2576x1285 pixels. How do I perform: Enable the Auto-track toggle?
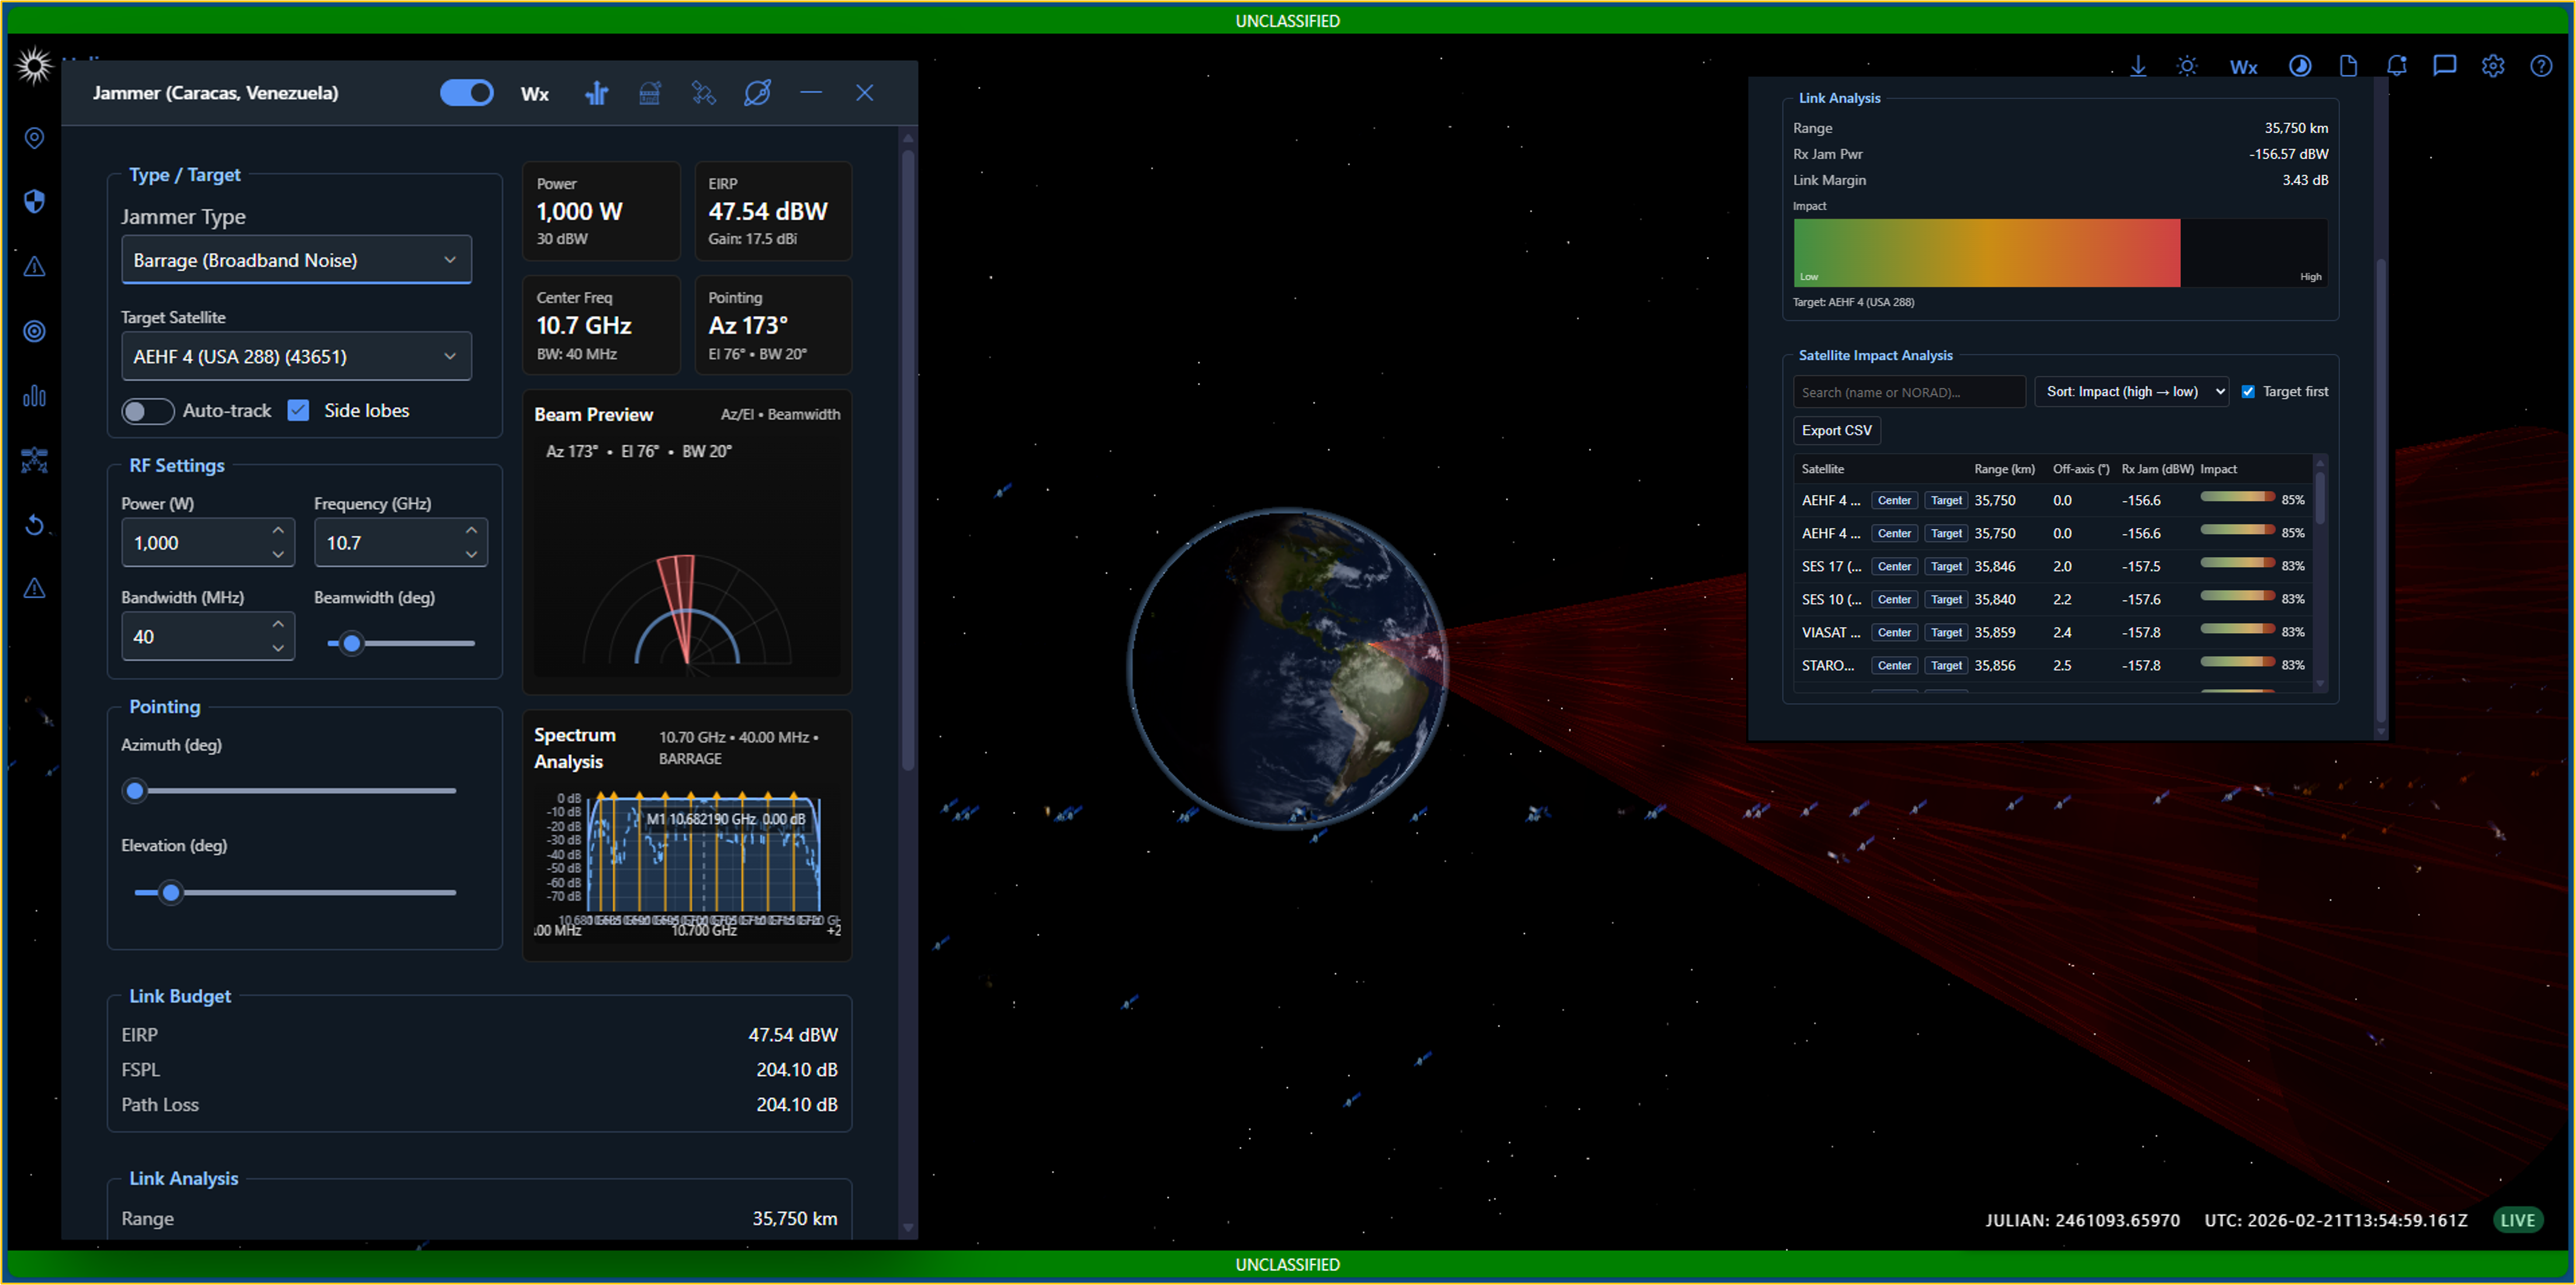click(x=147, y=412)
